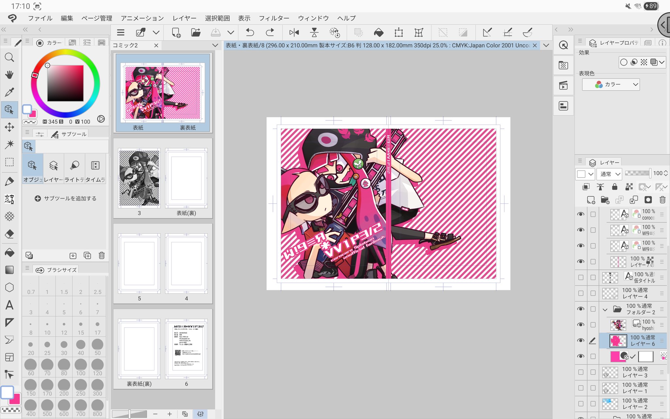Open ファイル menu

click(x=40, y=18)
